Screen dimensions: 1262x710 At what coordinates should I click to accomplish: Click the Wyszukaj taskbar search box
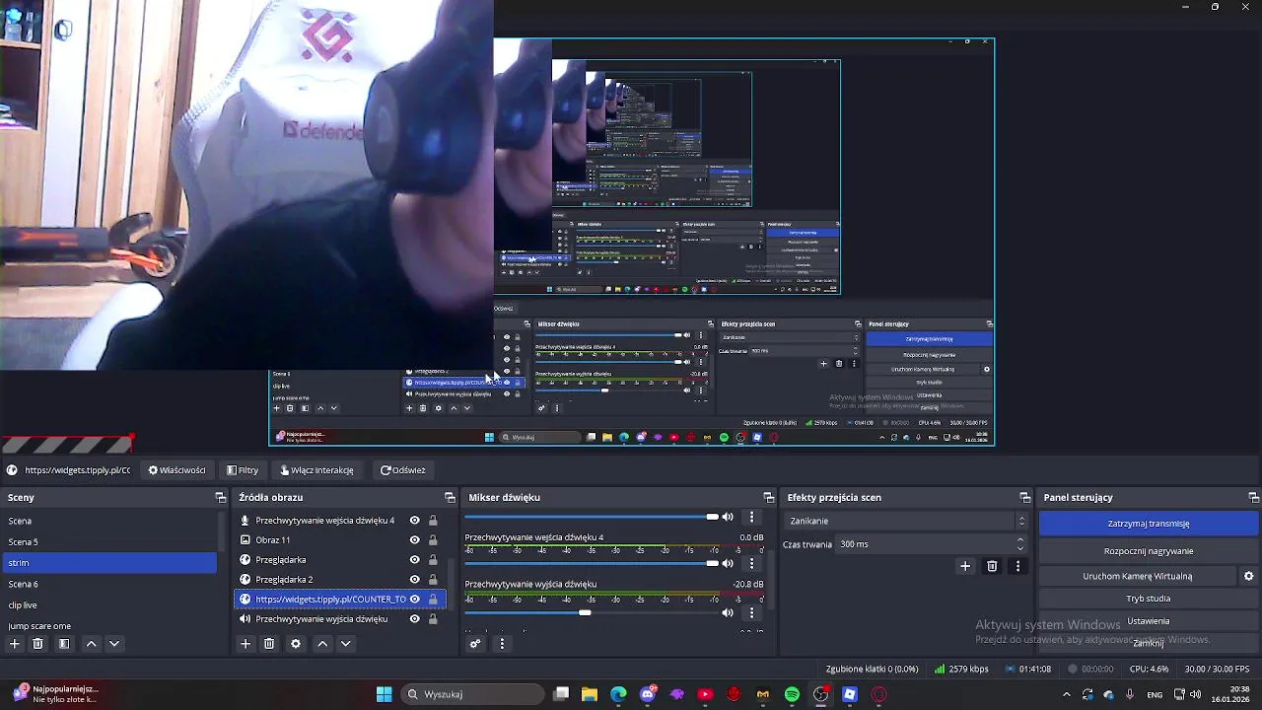point(471,694)
